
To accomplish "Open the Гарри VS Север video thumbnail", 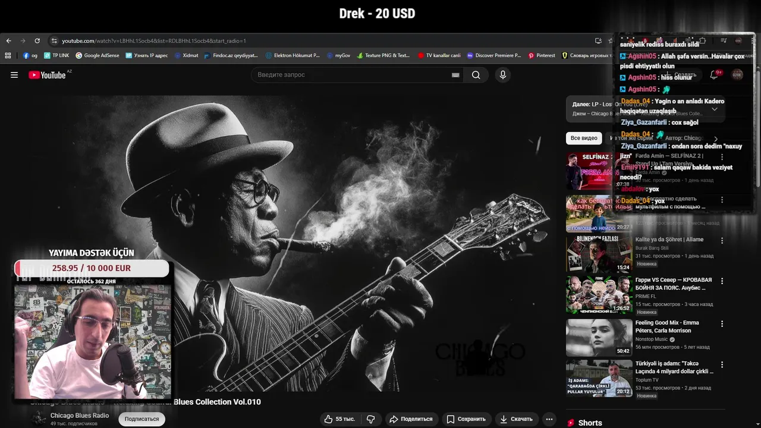I will (x=599, y=295).
